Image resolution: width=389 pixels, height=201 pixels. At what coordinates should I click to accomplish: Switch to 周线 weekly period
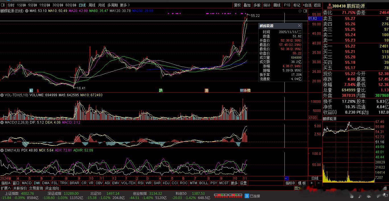(92, 5)
